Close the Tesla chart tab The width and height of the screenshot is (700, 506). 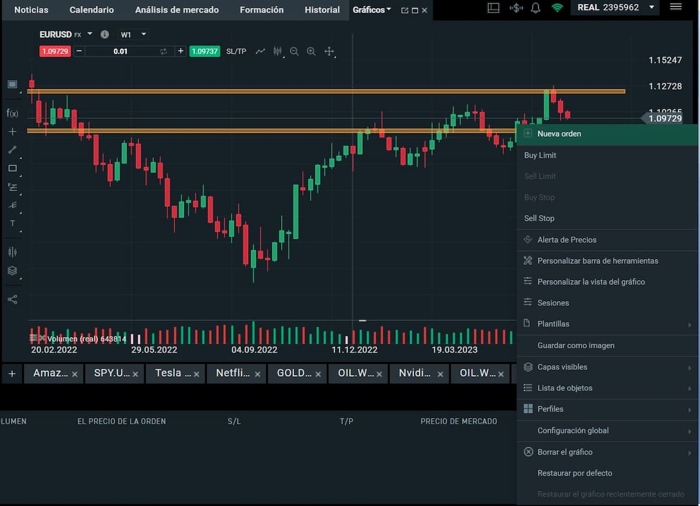pos(197,374)
